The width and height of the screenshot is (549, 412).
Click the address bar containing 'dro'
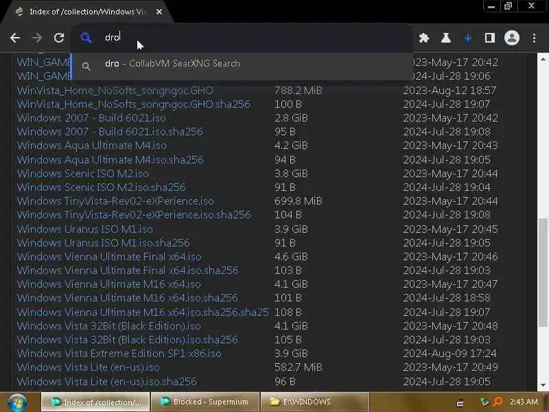pos(242,38)
